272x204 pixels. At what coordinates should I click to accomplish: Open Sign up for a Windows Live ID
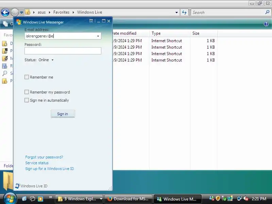tap(49, 169)
